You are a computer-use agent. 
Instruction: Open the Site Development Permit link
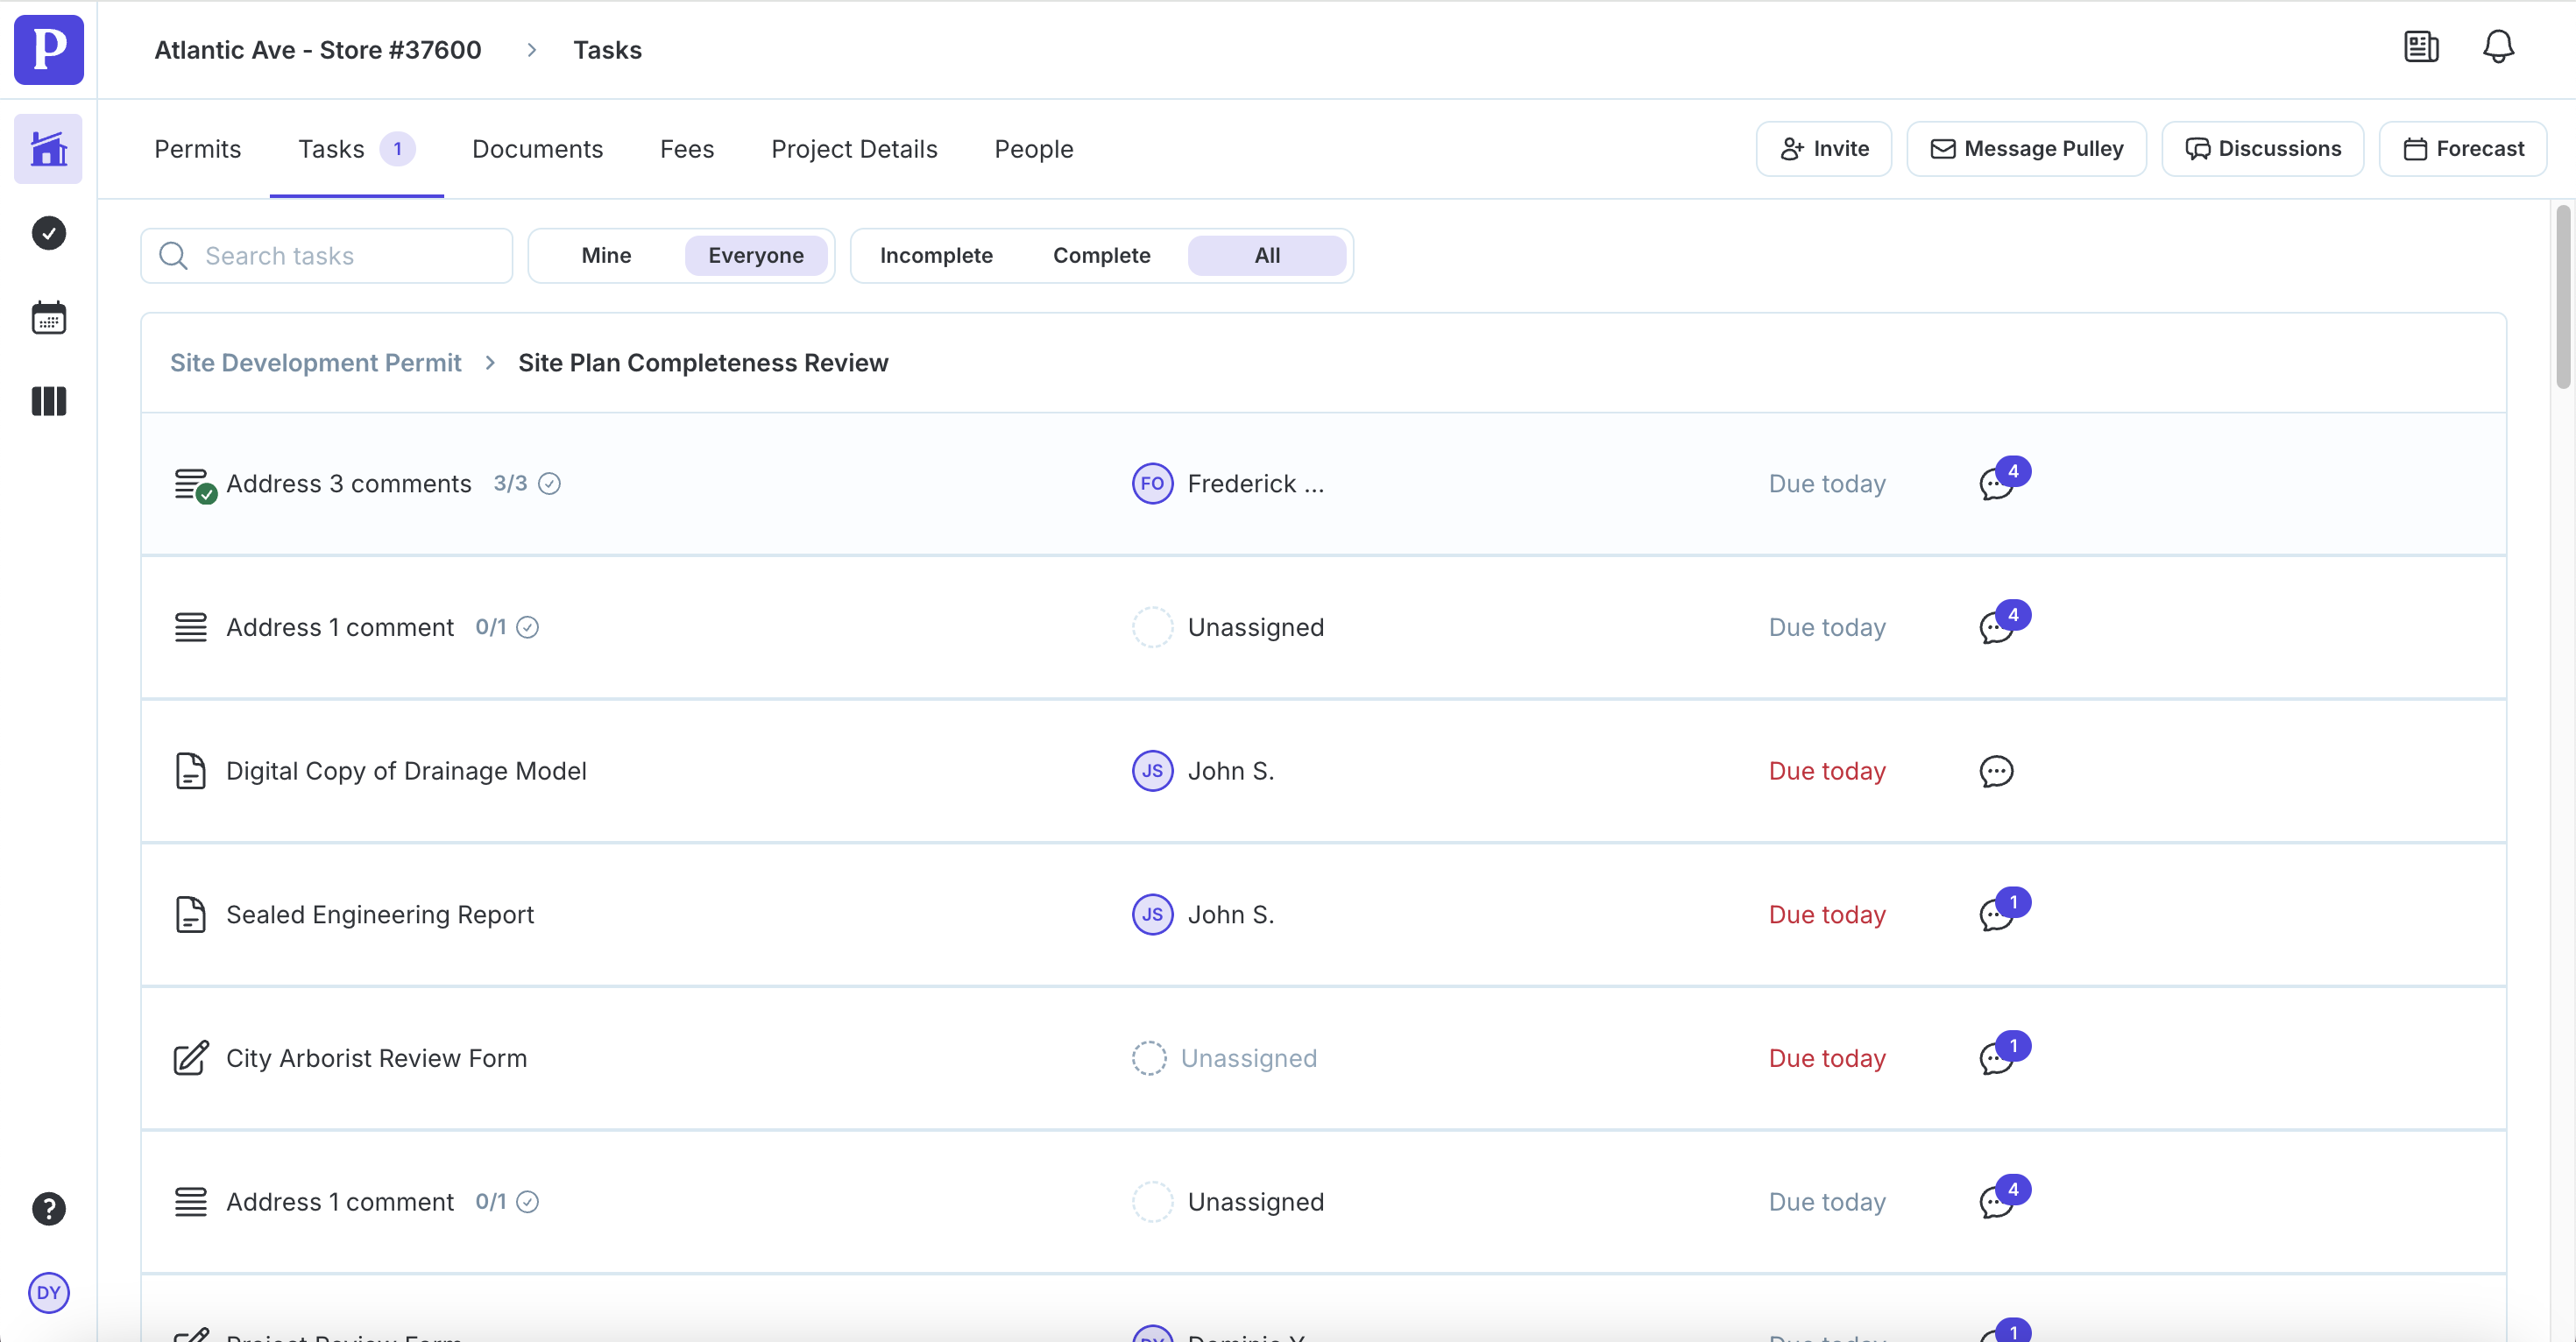(315, 363)
